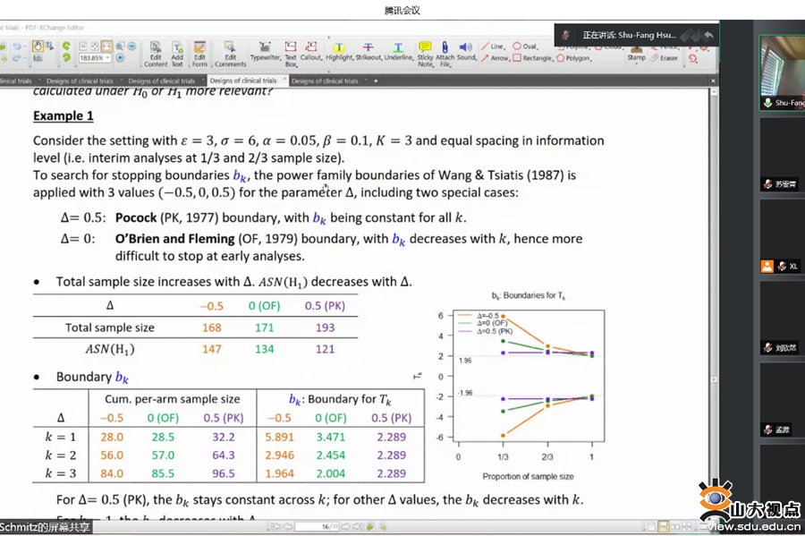Screen dimensions: 805x536
Task: Click the Highlight text tool
Action: point(339,51)
